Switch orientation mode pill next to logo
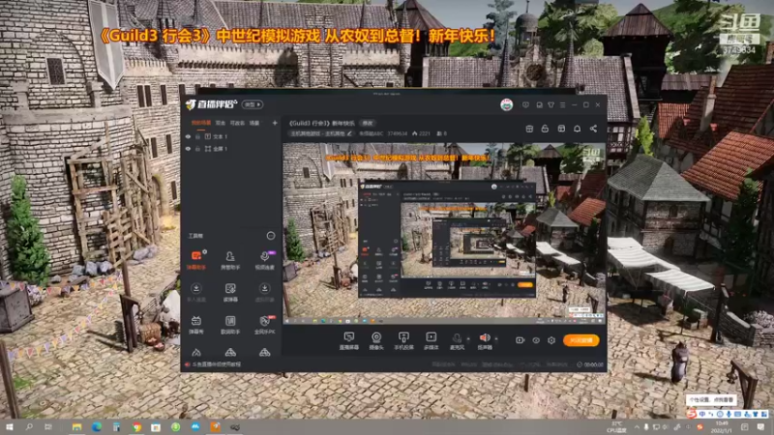Viewport: 774px width, 435px height. pos(253,104)
